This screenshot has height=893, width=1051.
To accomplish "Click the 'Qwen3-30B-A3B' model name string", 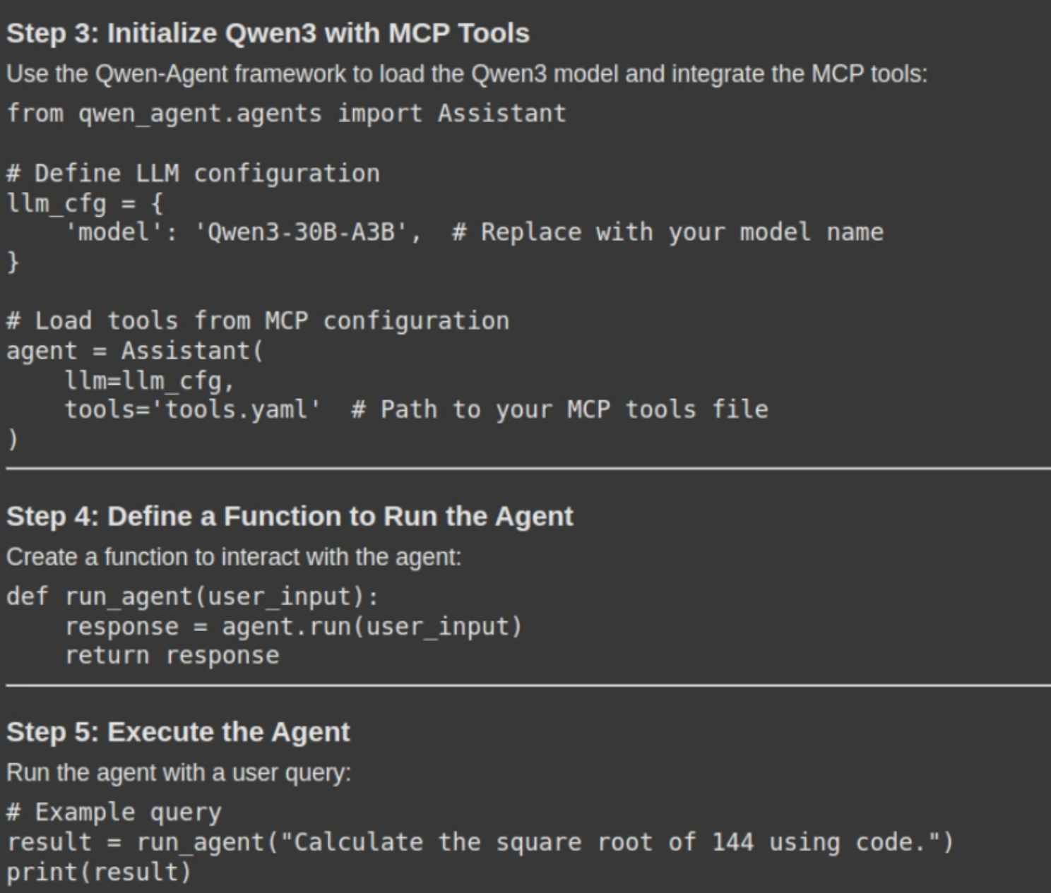I will [301, 232].
